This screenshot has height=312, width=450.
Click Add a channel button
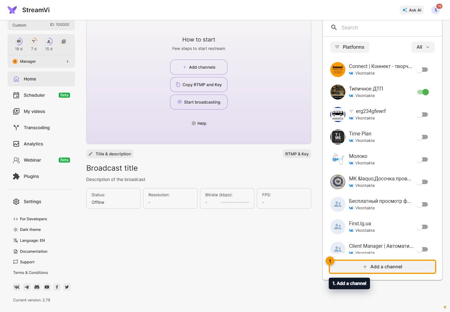click(x=382, y=267)
